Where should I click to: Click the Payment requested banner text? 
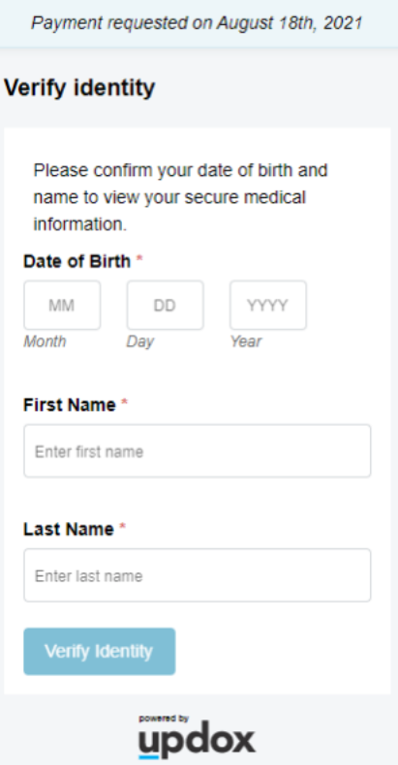click(x=197, y=23)
